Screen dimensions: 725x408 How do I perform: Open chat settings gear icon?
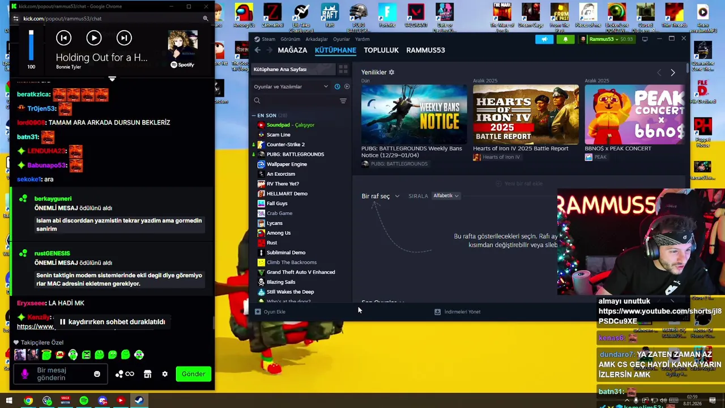(165, 374)
